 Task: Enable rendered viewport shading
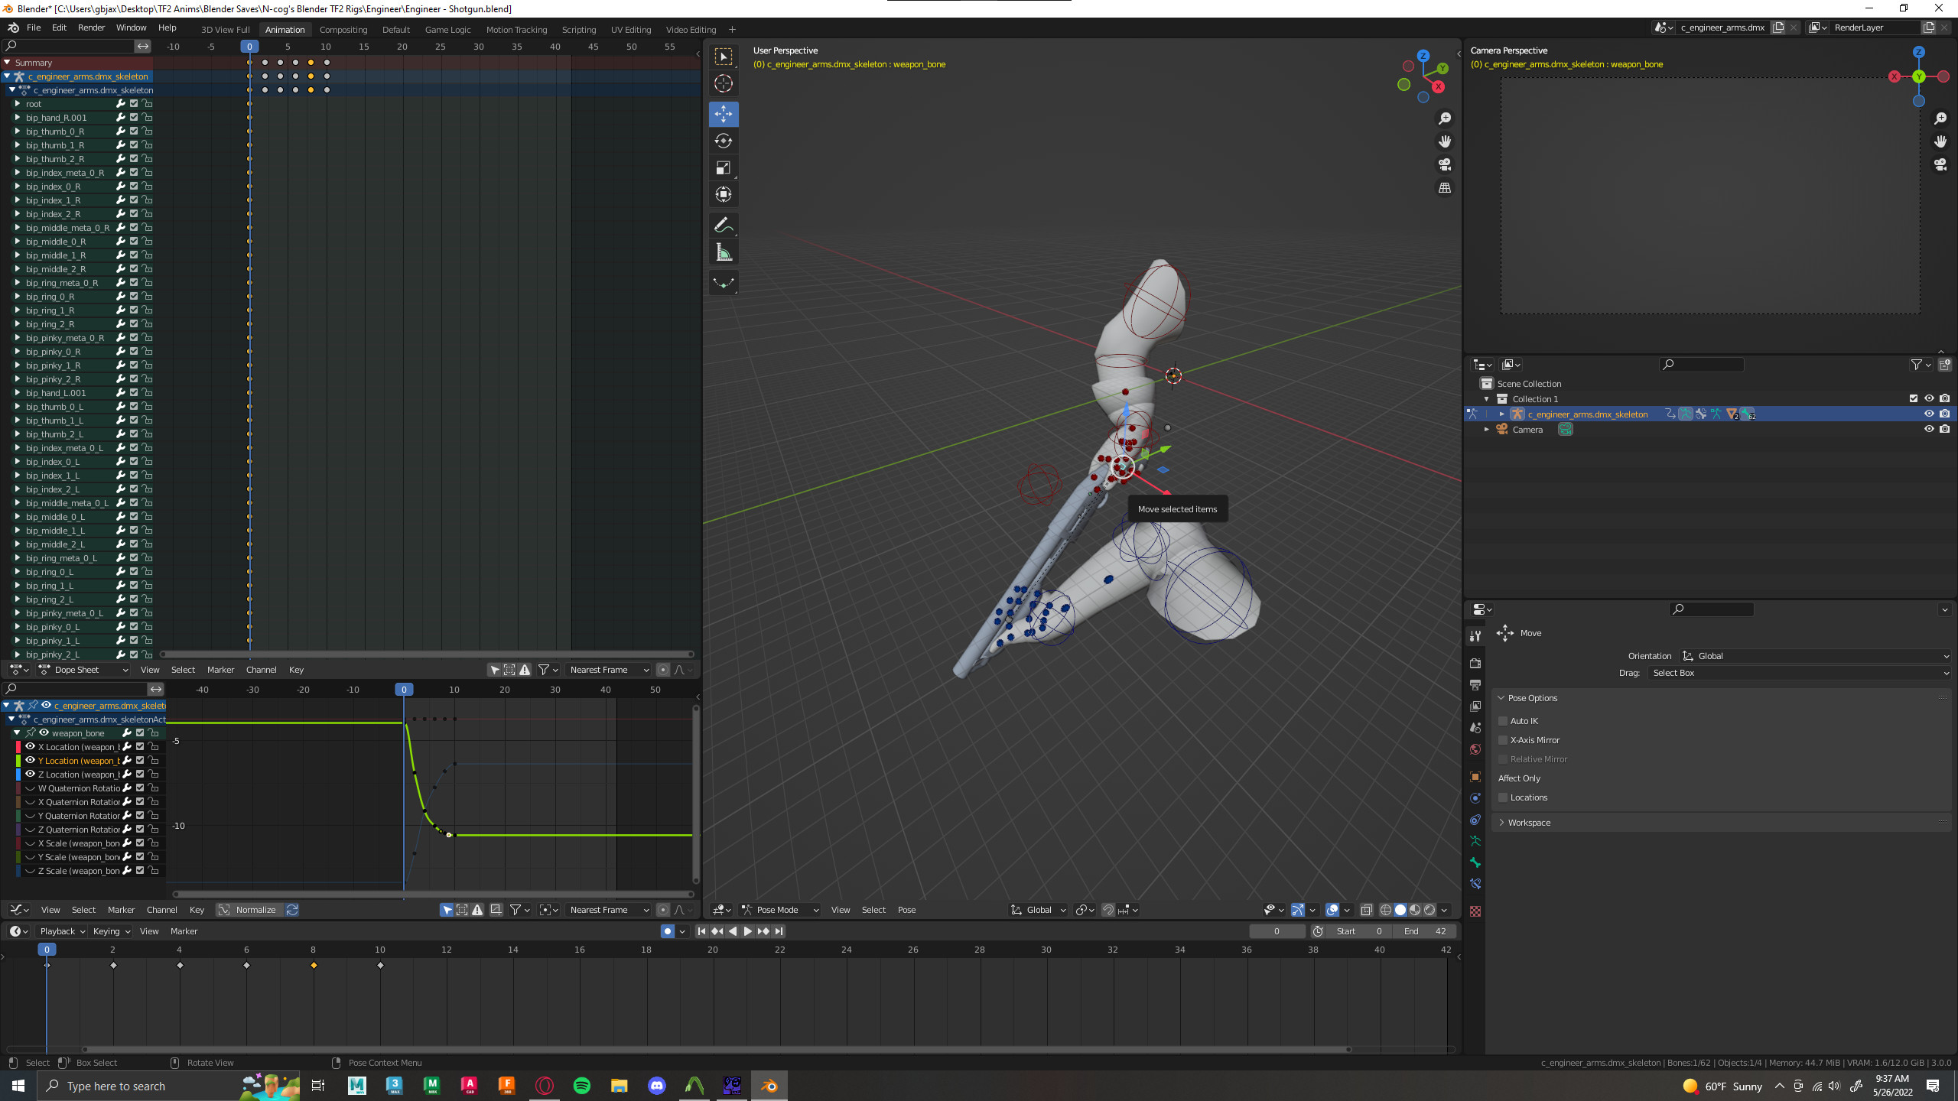[1429, 909]
